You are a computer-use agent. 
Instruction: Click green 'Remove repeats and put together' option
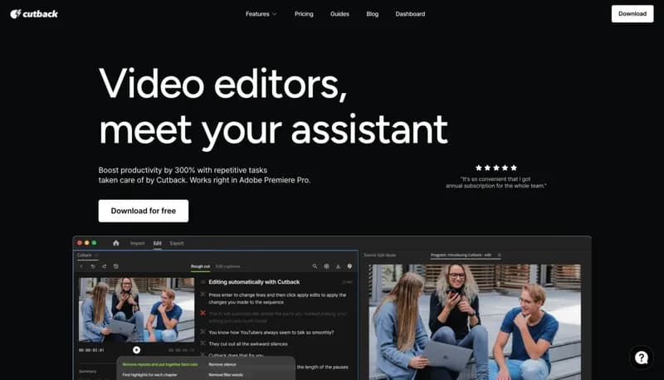tap(160, 364)
